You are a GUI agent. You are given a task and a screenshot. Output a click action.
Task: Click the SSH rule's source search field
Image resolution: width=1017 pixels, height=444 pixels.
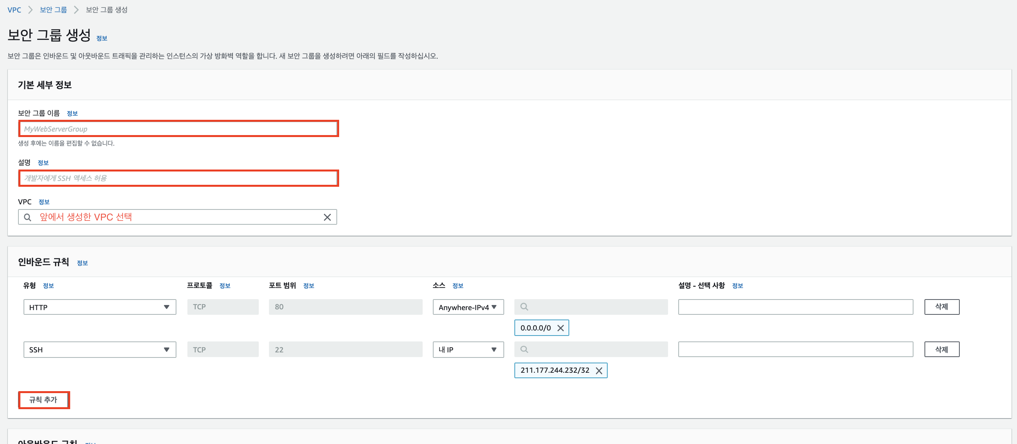(x=590, y=349)
